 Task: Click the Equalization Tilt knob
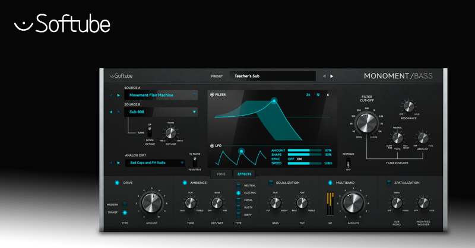point(302,203)
